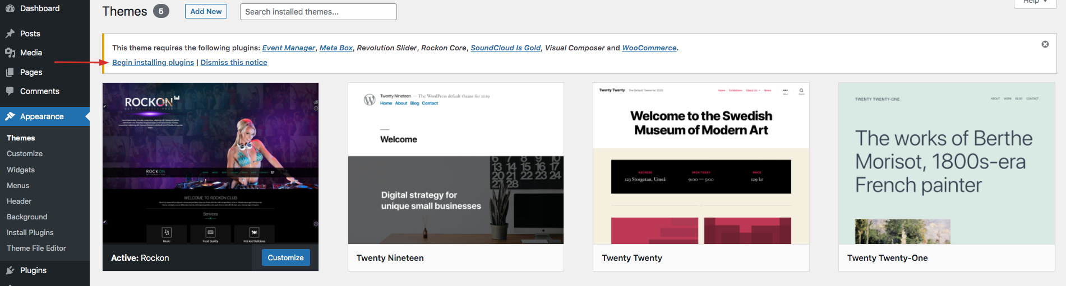Click Customize button on active Rockon theme
Screen dimensions: 1066x286
coord(285,257)
